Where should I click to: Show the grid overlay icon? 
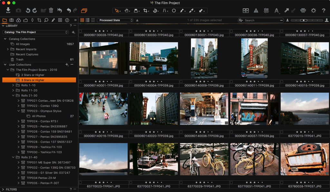(266, 10)
